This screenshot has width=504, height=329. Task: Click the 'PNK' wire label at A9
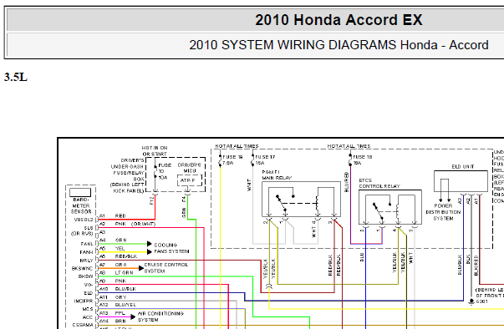120,281
